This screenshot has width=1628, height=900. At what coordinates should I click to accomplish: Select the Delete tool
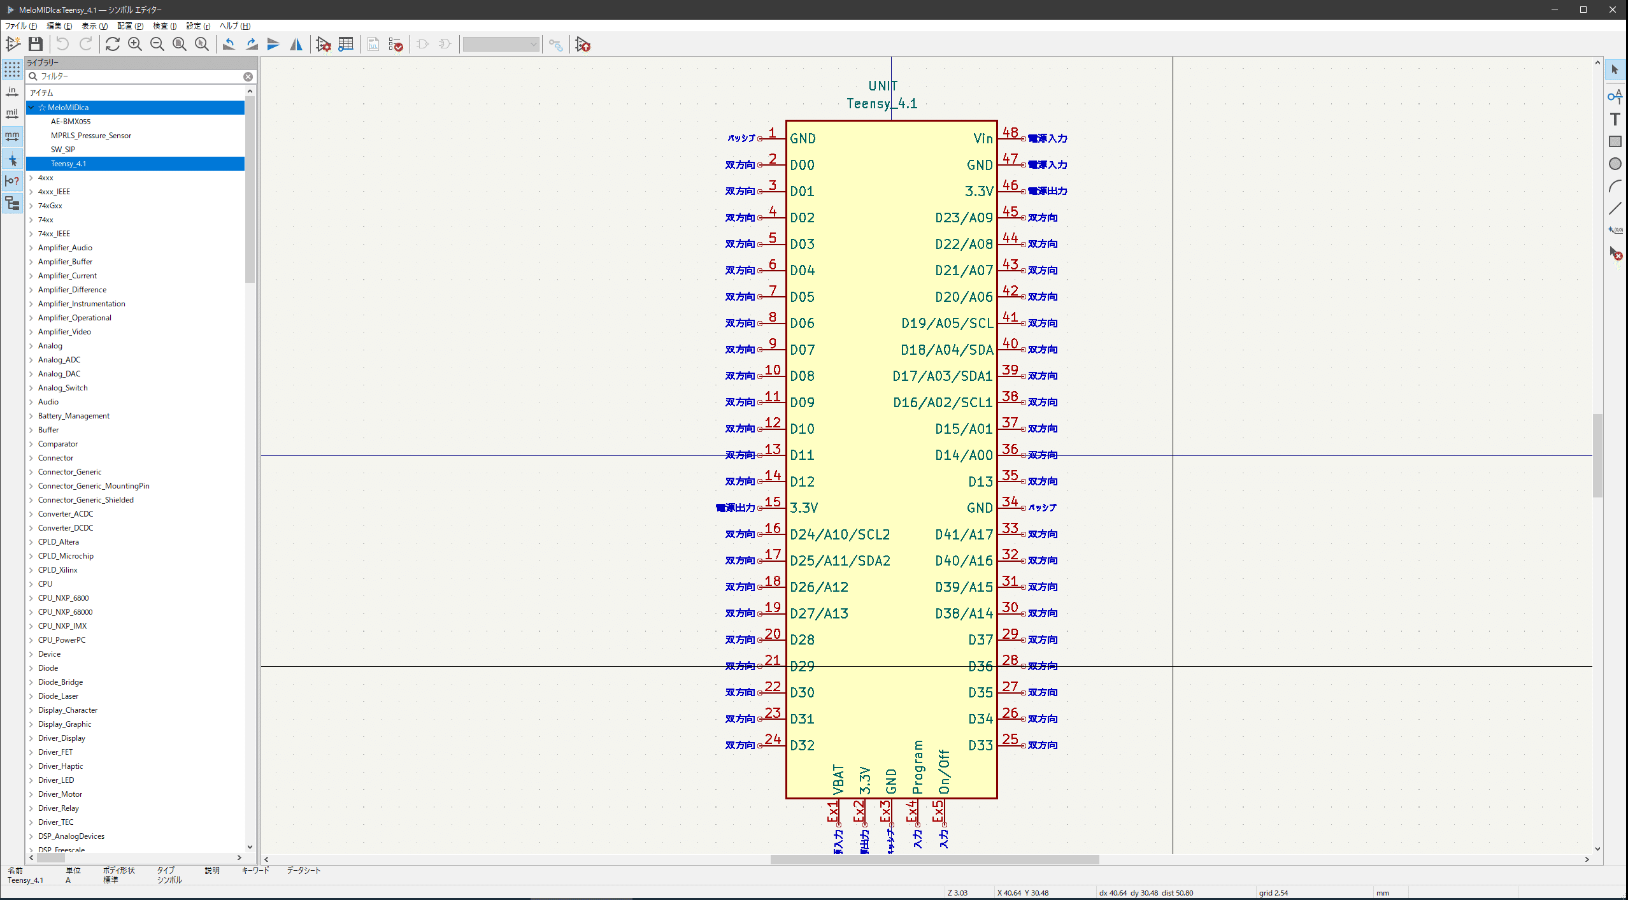click(x=1615, y=253)
